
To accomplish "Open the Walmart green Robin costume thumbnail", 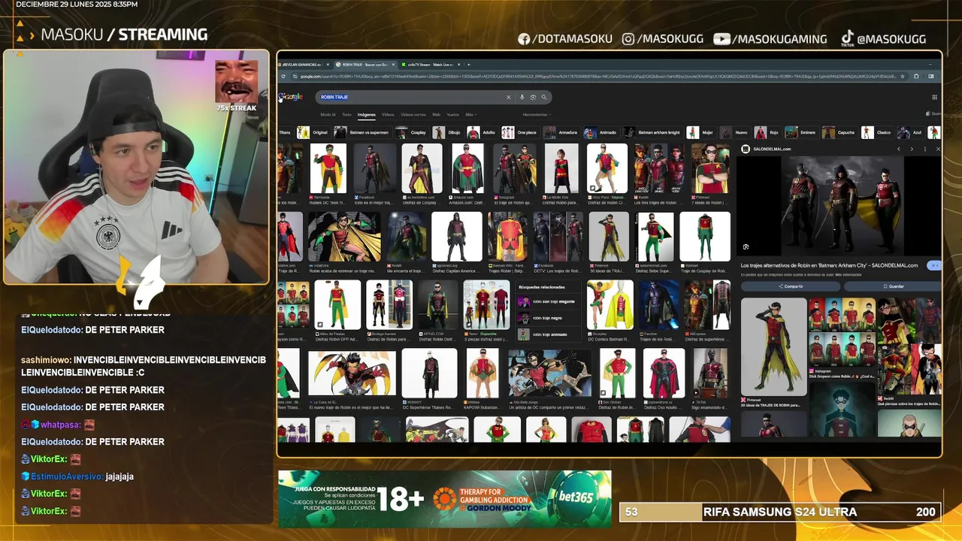I will pyautogui.click(x=705, y=237).
